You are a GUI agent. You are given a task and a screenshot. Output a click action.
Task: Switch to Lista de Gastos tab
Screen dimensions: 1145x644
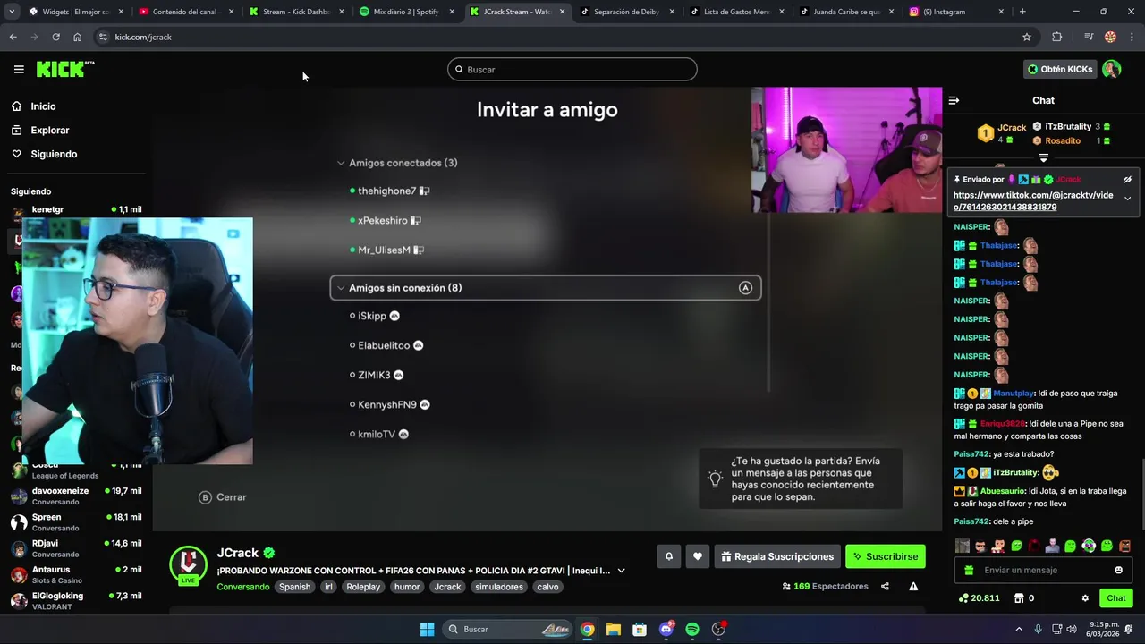[x=736, y=12]
